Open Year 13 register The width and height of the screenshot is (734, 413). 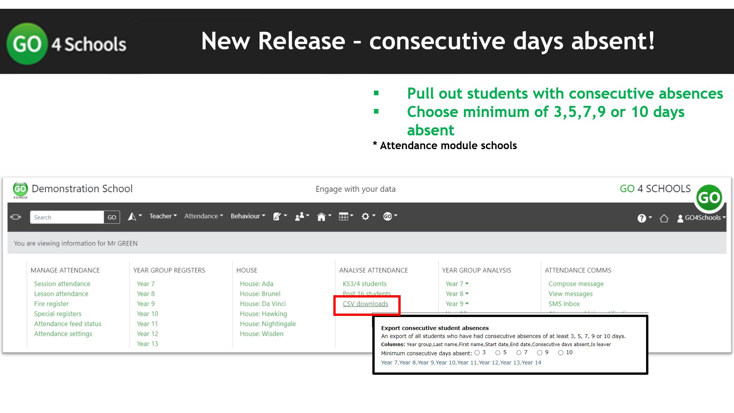[x=148, y=343]
